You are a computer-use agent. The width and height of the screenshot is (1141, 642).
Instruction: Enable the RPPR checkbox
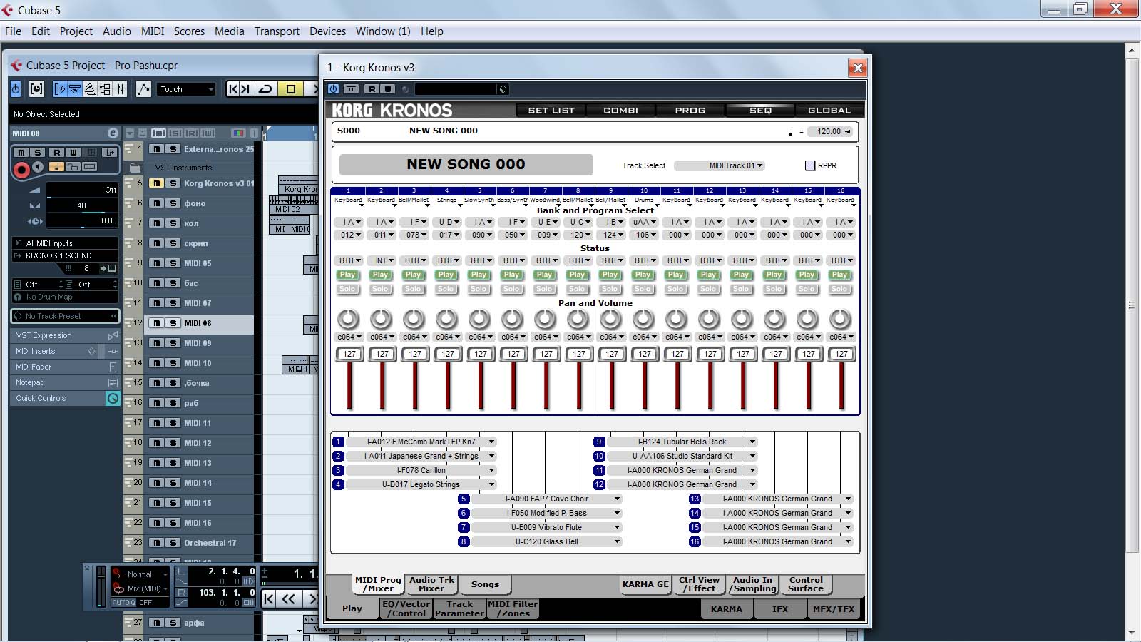point(810,165)
